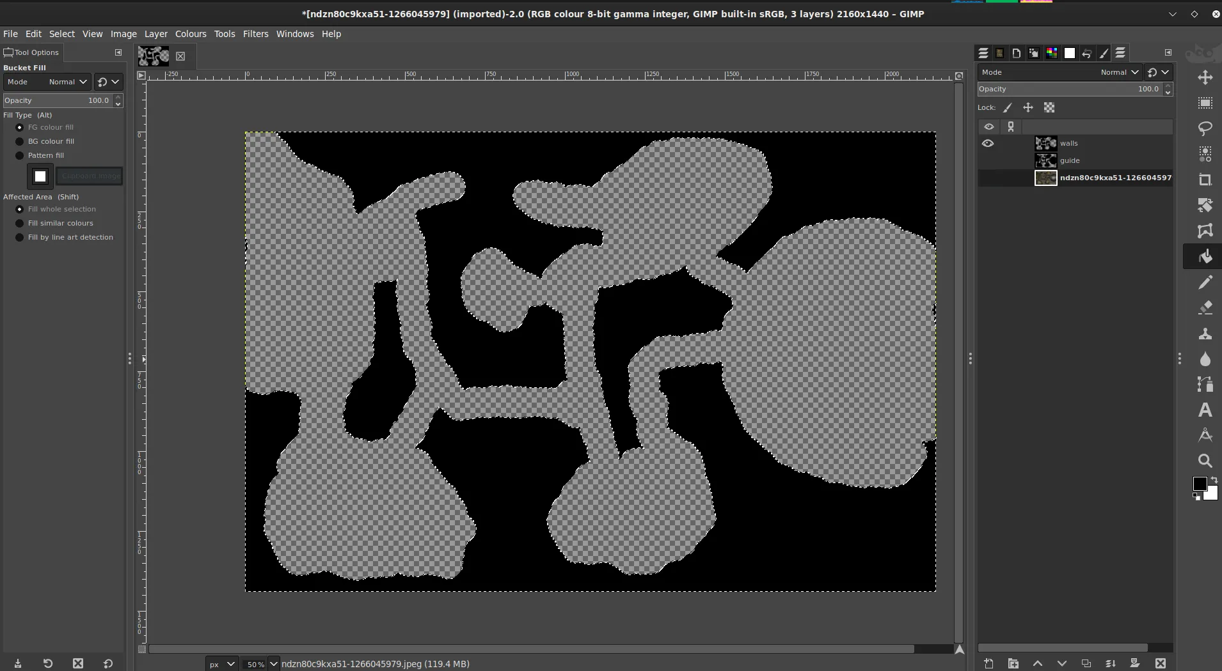Open the Filters menu
The height and width of the screenshot is (671, 1222).
[x=255, y=34]
